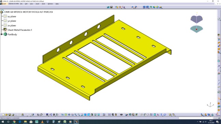221x124 pixels.
Task: Open the ENOVIA V5 VPM menu
Action: click(x=14, y=4)
